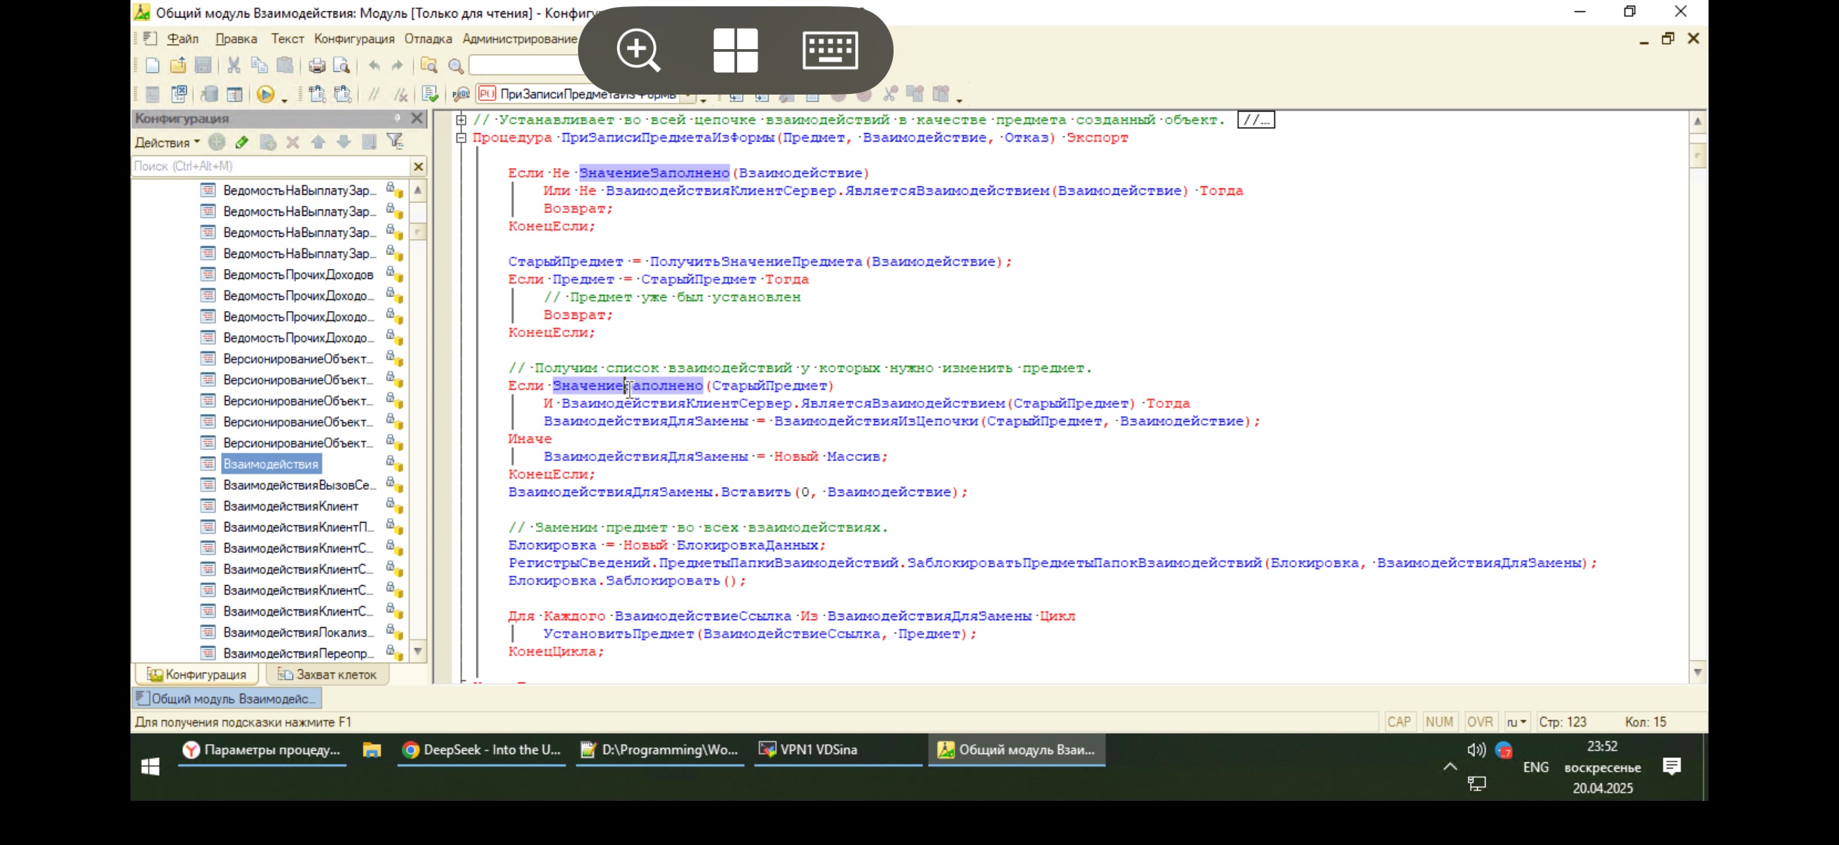Toggle the pin icon of Configuration panel
Image resolution: width=1839 pixels, height=845 pixels.
tap(398, 118)
